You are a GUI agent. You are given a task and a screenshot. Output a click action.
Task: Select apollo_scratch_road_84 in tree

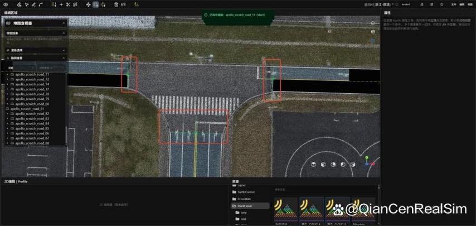(32, 124)
